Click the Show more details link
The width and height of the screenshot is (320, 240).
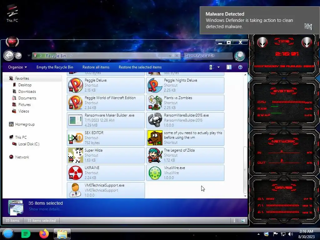coord(46,209)
